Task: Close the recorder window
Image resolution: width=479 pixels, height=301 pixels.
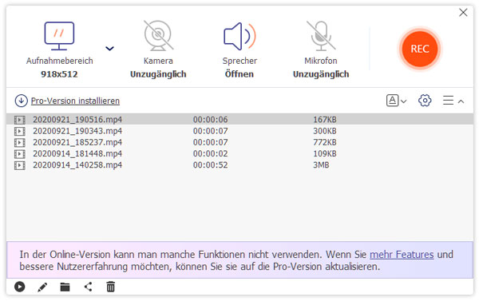Action: click(463, 13)
